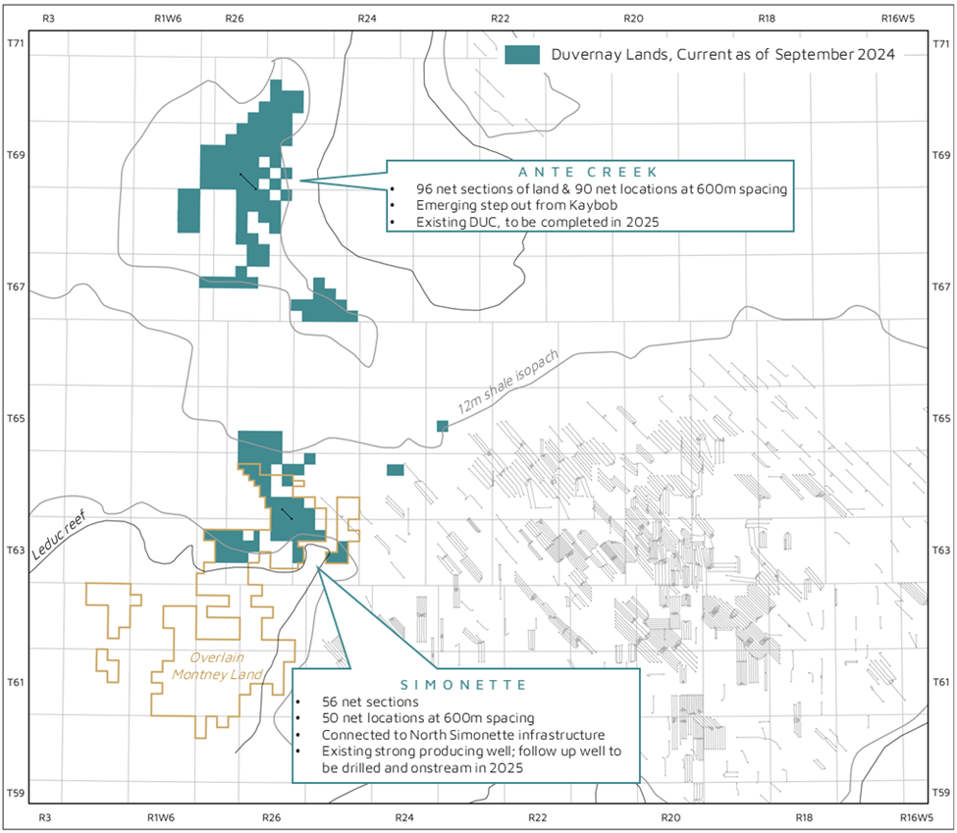Click the 'Existing DUC, to be completed' bullet

[523, 223]
